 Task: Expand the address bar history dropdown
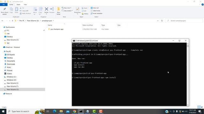[158, 21]
